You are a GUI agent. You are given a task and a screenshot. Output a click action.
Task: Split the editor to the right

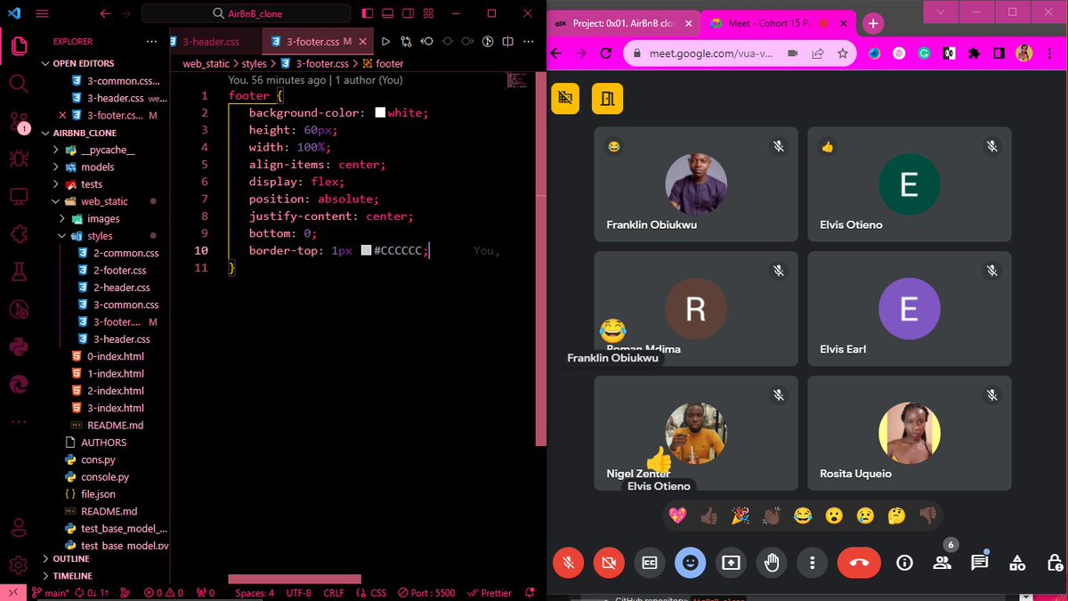(x=508, y=42)
